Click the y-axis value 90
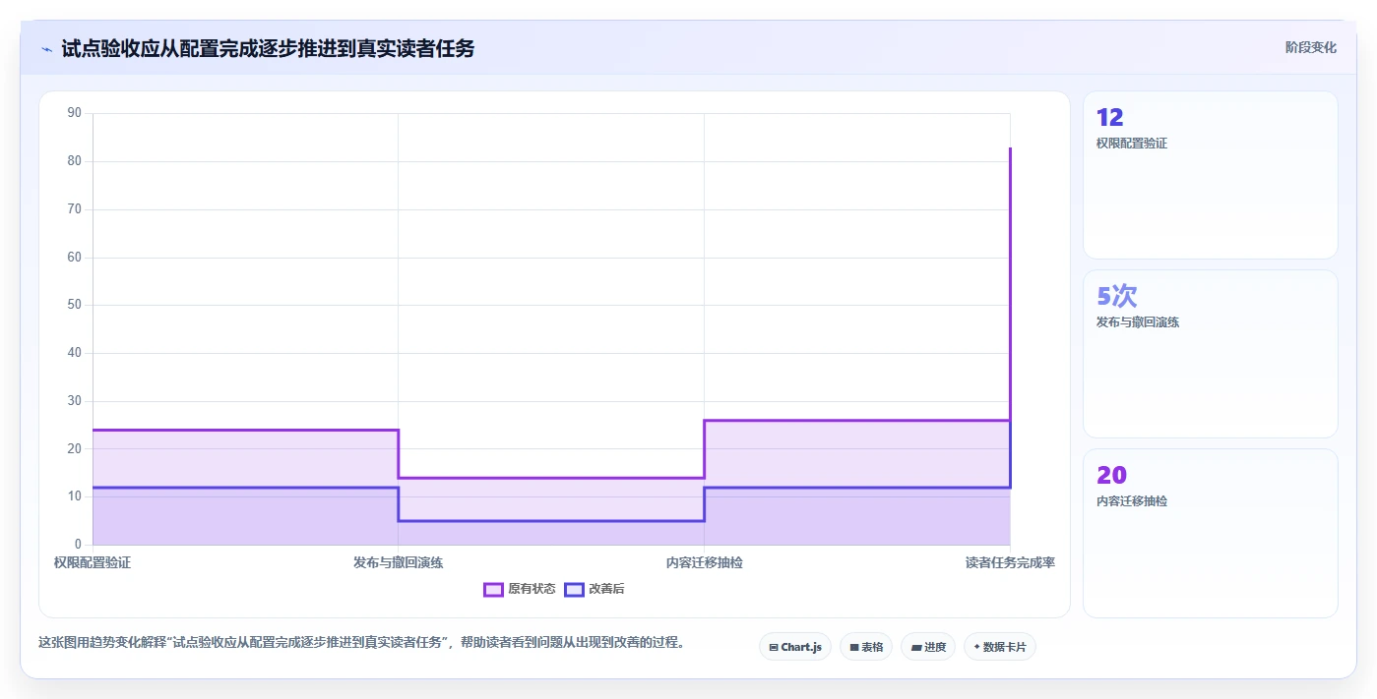 pyautogui.click(x=75, y=113)
